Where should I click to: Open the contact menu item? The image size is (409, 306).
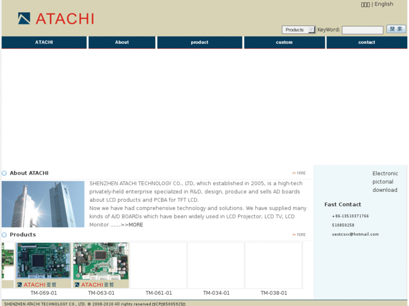[x=367, y=42]
